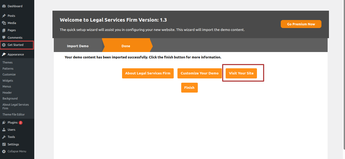Click the Customize Your Demo button
Viewport: 345px width, 159px height.
199,73
